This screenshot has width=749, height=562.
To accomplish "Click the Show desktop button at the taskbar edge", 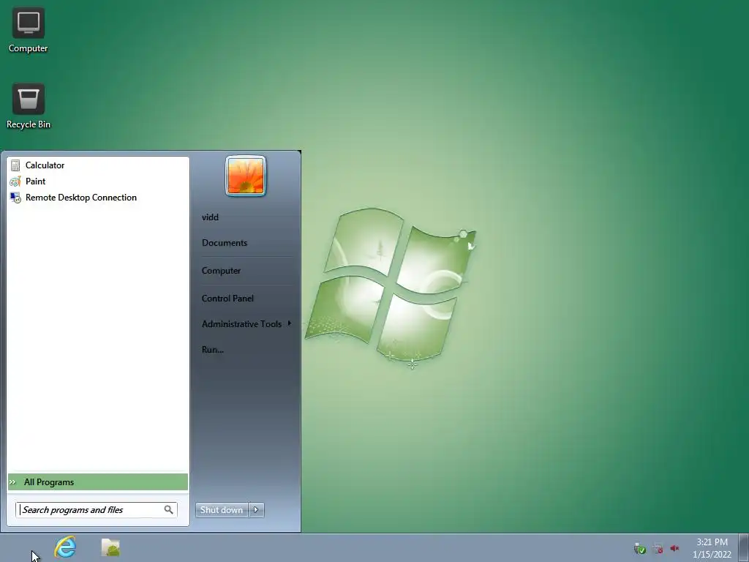I will (744, 547).
